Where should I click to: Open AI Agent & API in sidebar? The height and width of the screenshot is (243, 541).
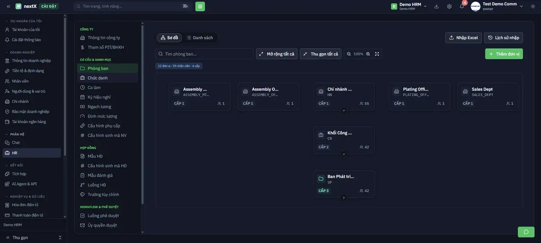click(32, 184)
